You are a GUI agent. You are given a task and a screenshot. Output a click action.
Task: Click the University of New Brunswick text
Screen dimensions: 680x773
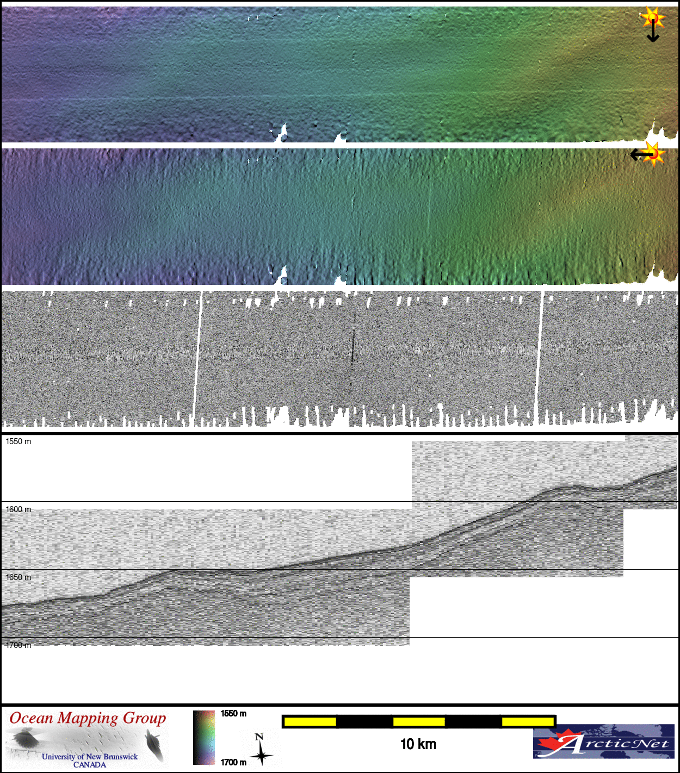(90, 757)
